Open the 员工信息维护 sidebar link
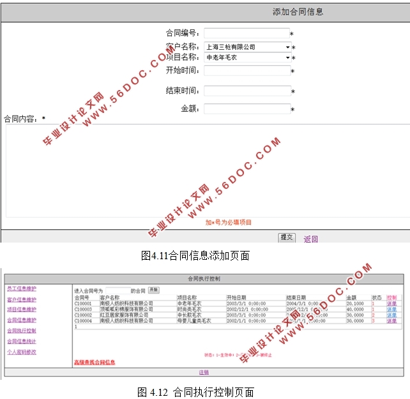 coord(22,289)
